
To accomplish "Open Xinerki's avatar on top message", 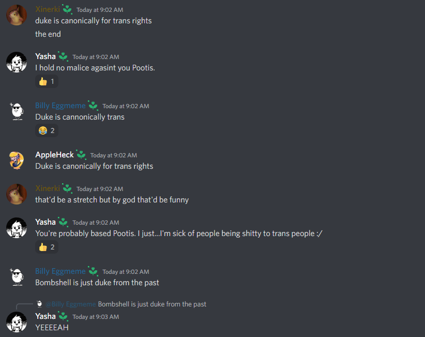I will (17, 15).
